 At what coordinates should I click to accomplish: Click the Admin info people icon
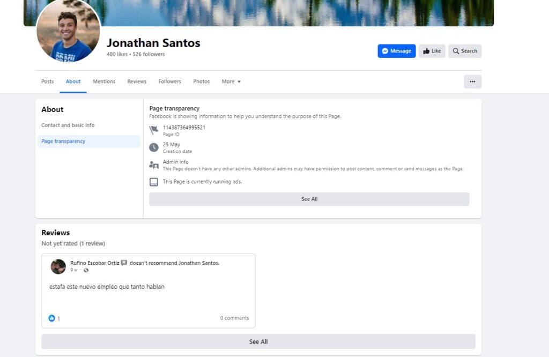(154, 165)
